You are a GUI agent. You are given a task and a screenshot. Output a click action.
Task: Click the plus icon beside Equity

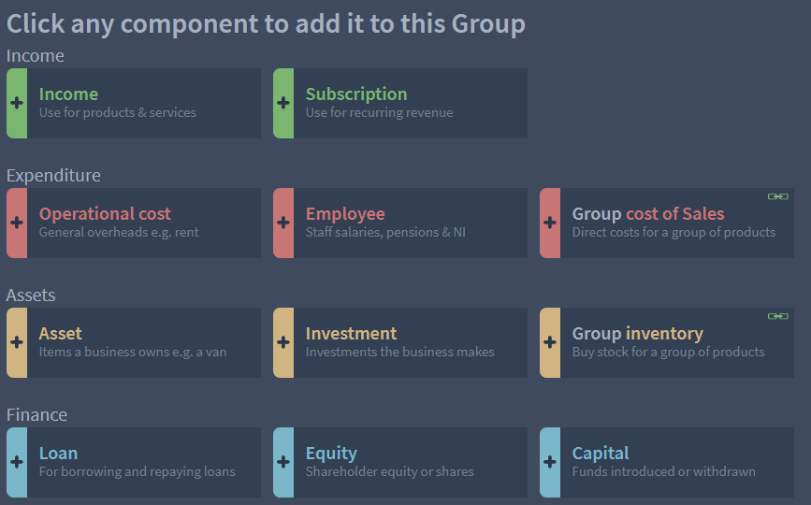pyautogui.click(x=282, y=462)
